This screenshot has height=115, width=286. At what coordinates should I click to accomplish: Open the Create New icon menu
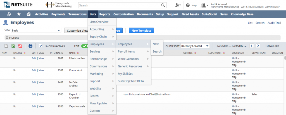[x=178, y=5]
